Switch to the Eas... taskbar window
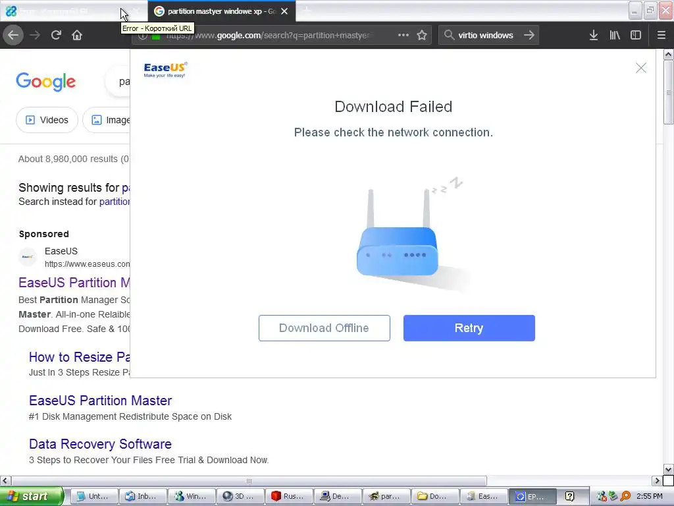Screen dimensions: 674x506 [x=484, y=497]
